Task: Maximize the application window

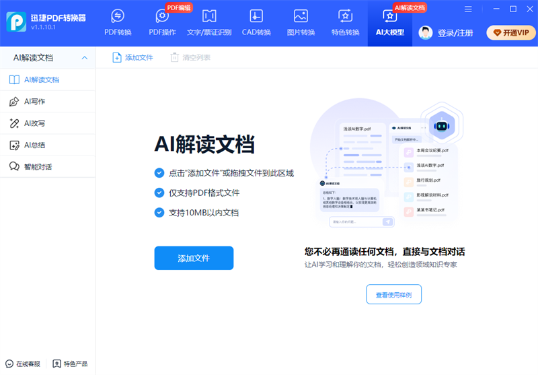Action: [x=513, y=9]
